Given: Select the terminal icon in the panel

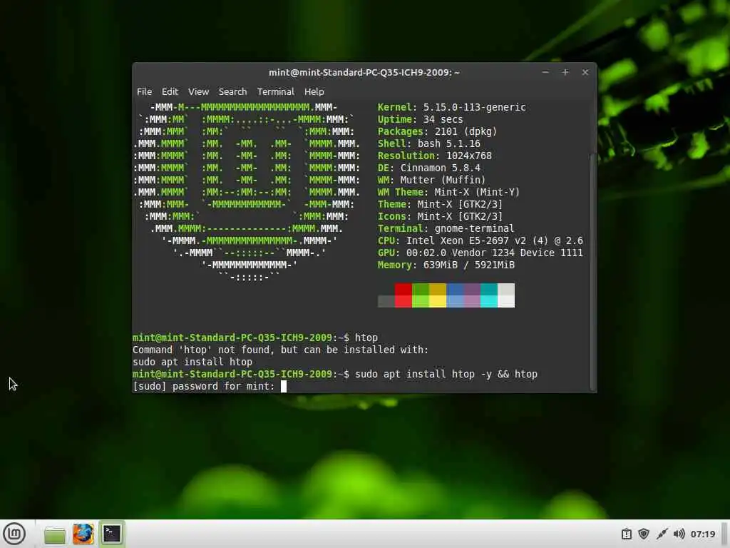Looking at the screenshot, I should [x=112, y=534].
